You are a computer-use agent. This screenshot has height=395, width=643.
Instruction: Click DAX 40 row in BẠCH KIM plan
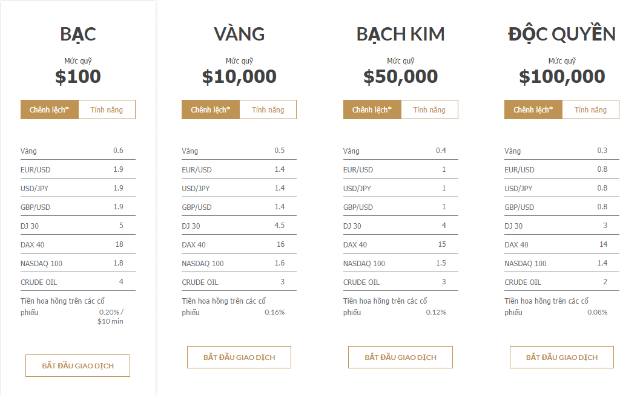click(401, 244)
